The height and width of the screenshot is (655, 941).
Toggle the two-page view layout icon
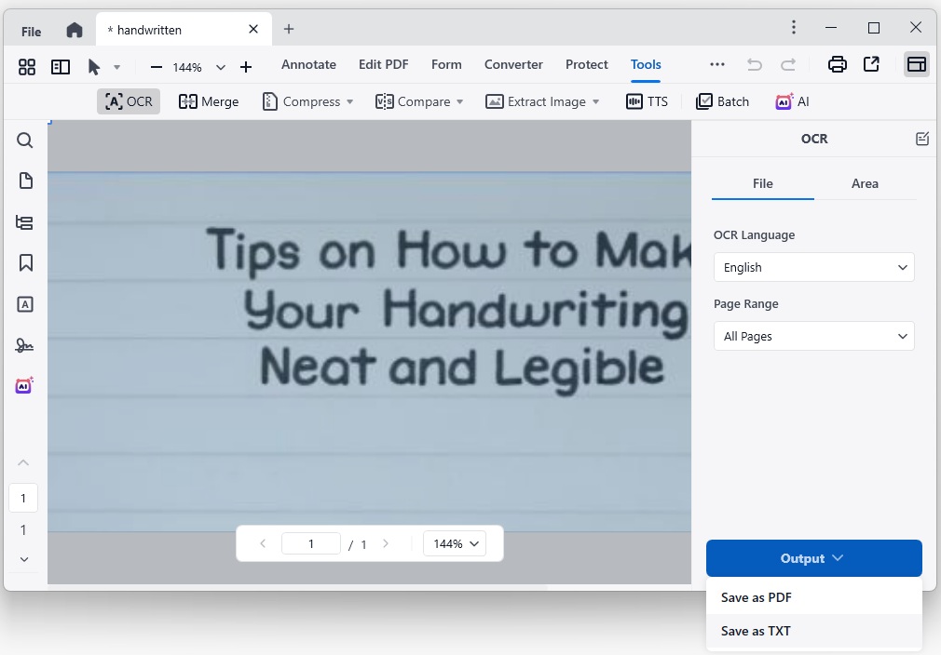(x=61, y=67)
